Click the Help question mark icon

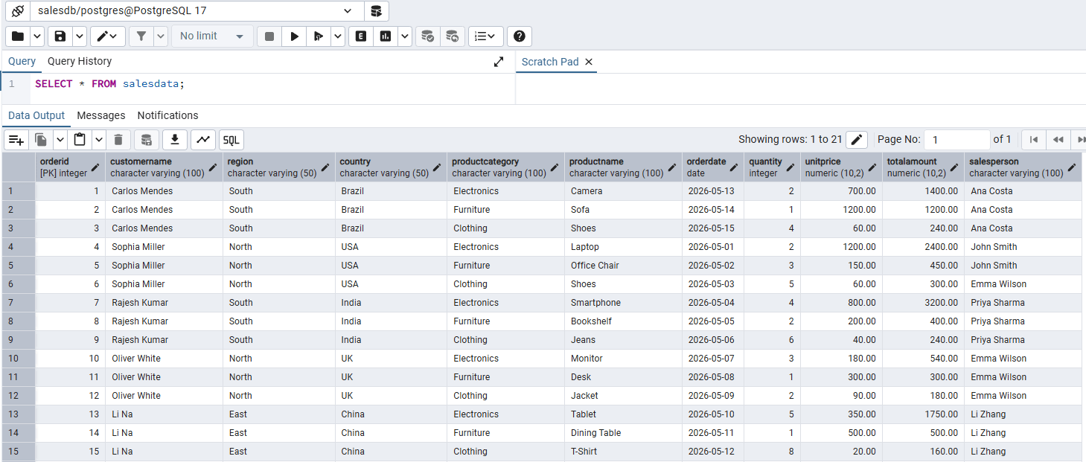(520, 36)
